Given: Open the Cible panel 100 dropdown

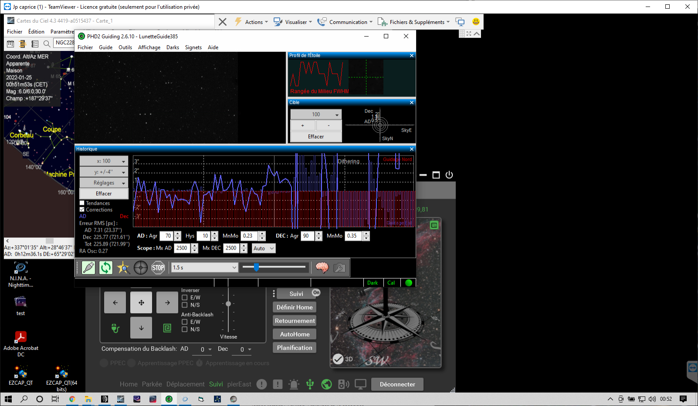Looking at the screenshot, I should point(316,114).
